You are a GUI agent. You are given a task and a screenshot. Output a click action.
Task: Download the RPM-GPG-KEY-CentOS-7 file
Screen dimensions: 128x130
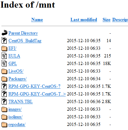tap(34, 86)
